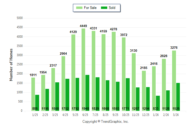193x129 pixels.
Task: Toggle the For Sale series legend label
Action: tap(90, 8)
